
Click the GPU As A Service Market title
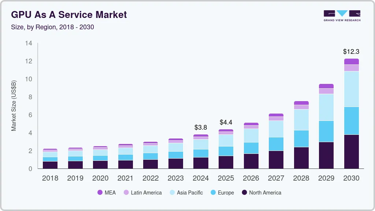(x=69, y=15)
